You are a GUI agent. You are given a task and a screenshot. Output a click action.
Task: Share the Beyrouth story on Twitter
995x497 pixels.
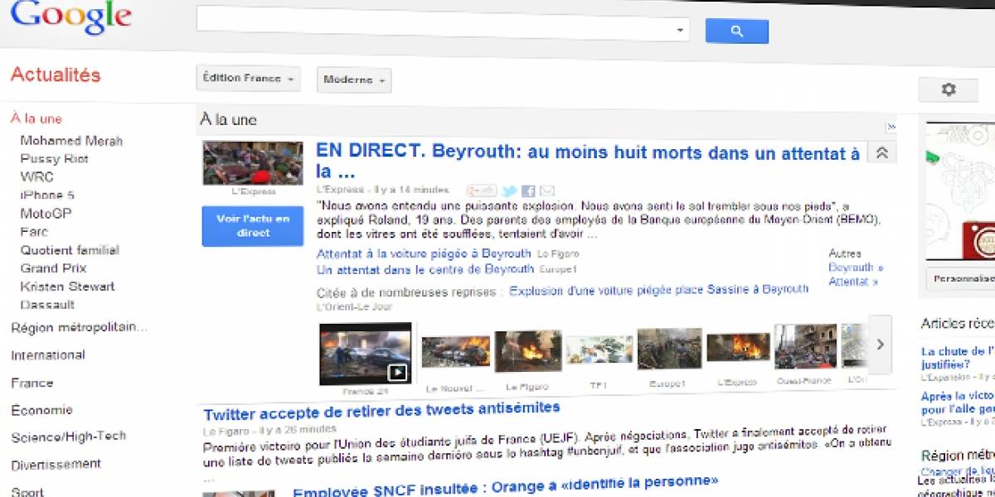tap(510, 191)
